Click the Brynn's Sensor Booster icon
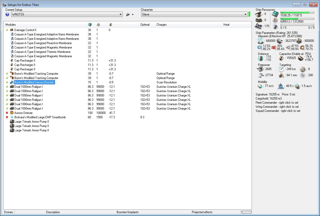The width and height of the screenshot is (320, 216). click(12, 82)
